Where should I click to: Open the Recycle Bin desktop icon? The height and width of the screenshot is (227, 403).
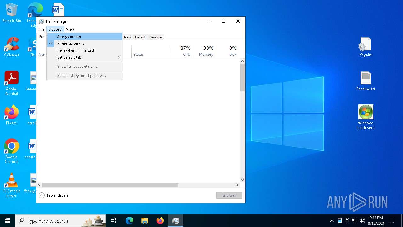coord(12,13)
